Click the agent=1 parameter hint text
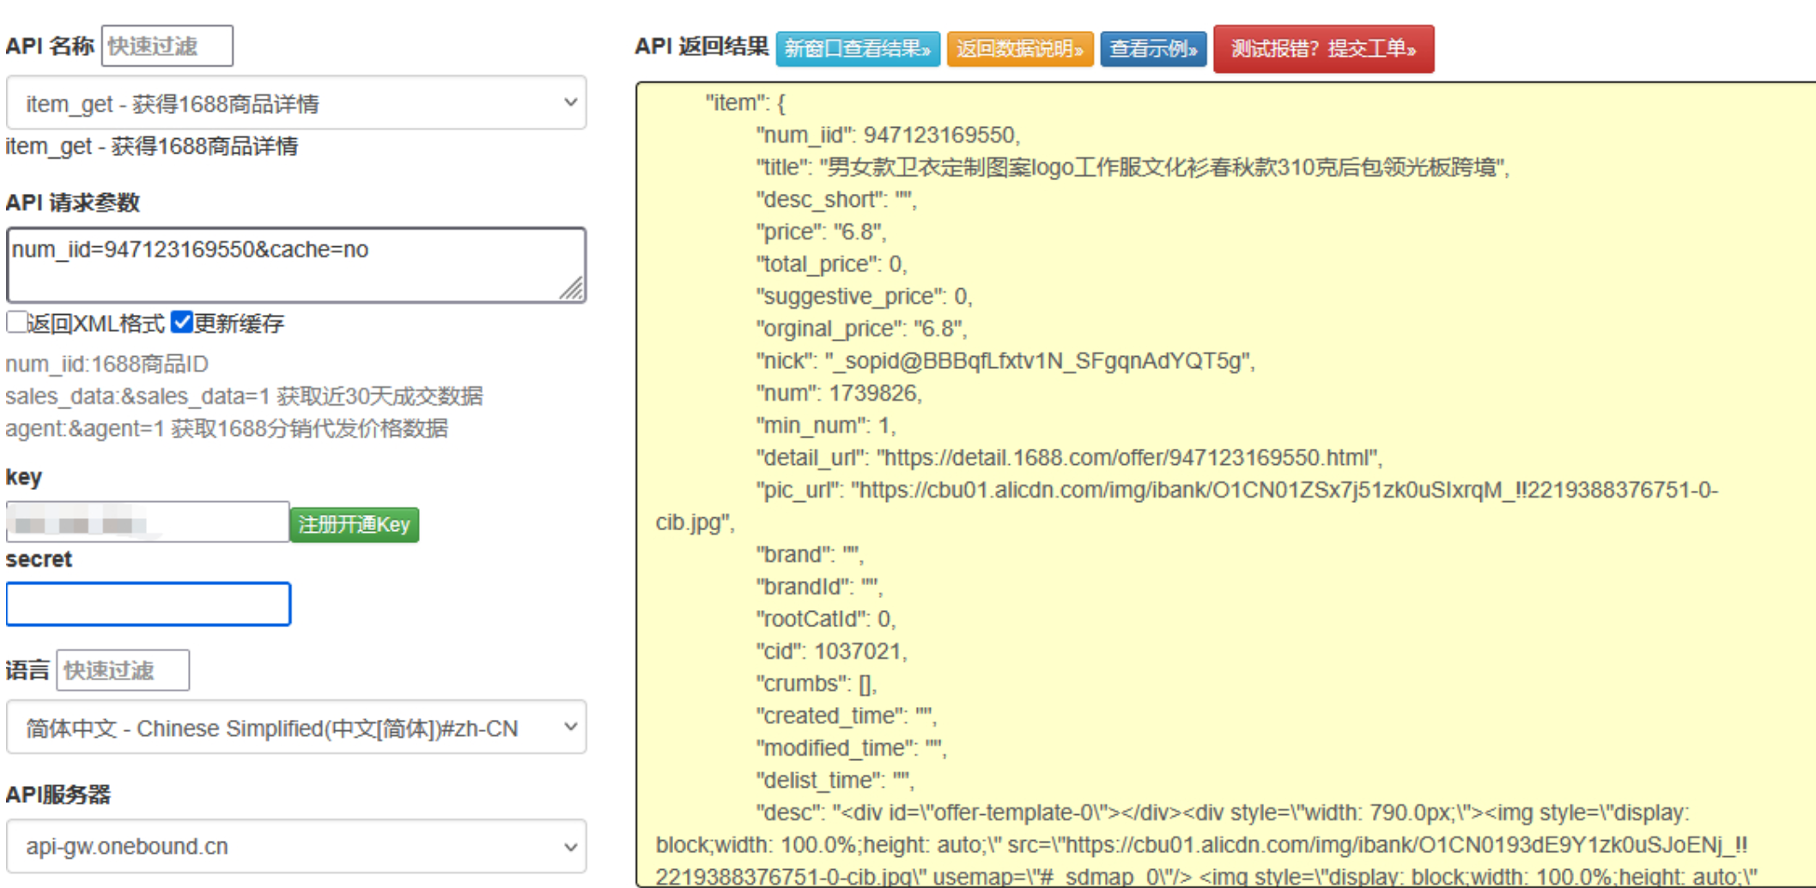 click(227, 428)
